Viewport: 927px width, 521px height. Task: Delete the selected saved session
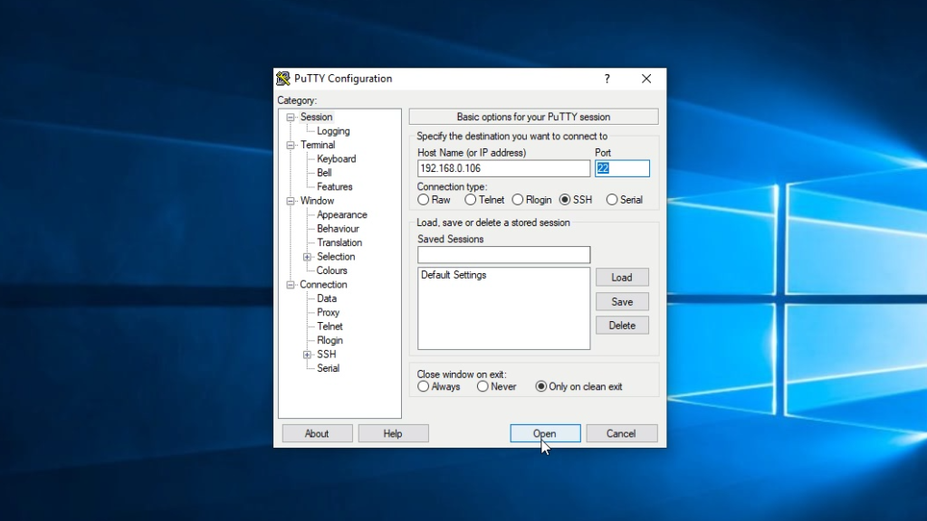pos(622,326)
